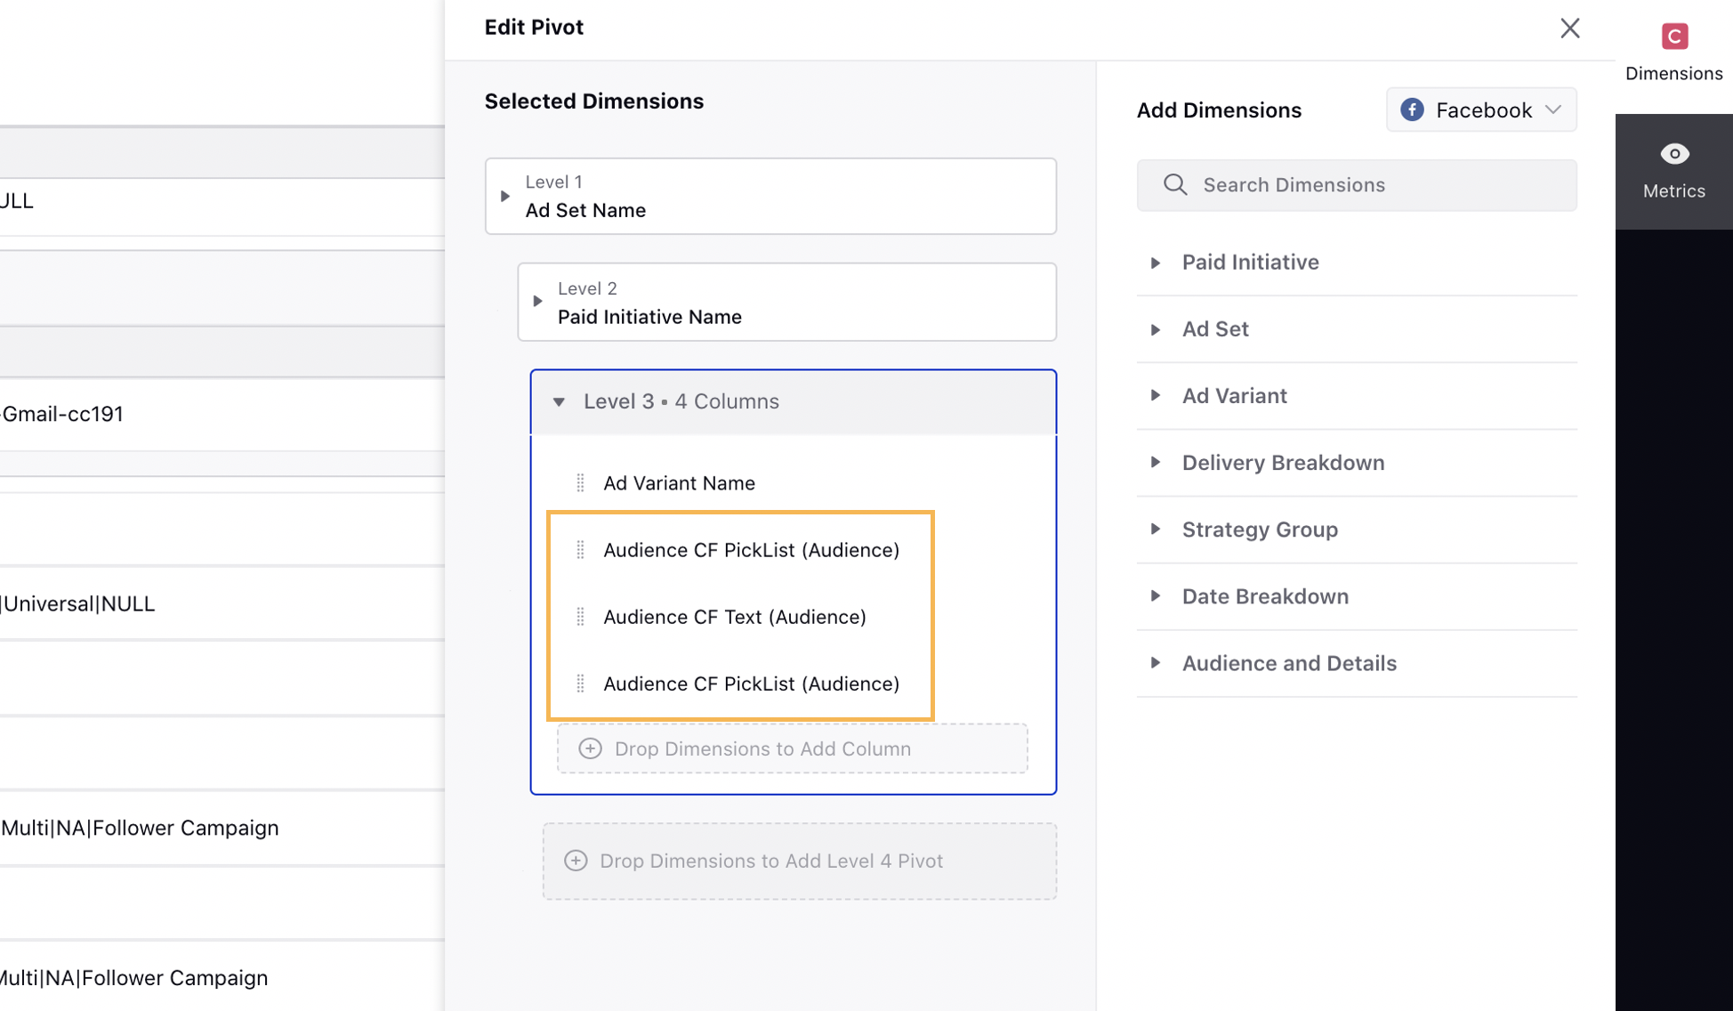Click the Metrics panel icon

coord(1674,153)
